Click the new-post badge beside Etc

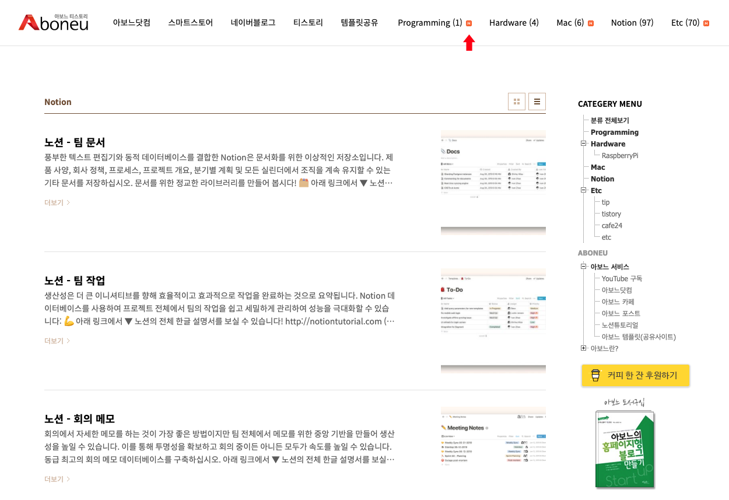click(x=706, y=23)
